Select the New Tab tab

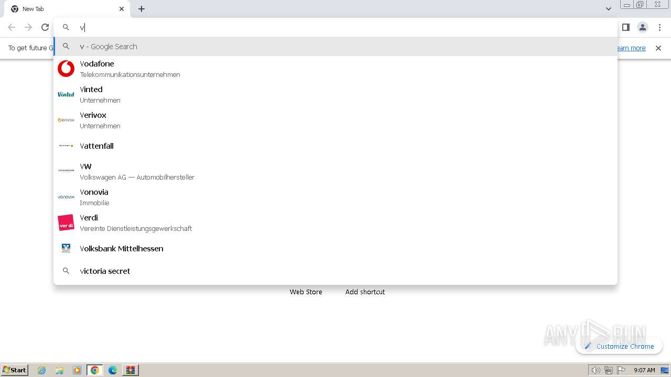66,9
